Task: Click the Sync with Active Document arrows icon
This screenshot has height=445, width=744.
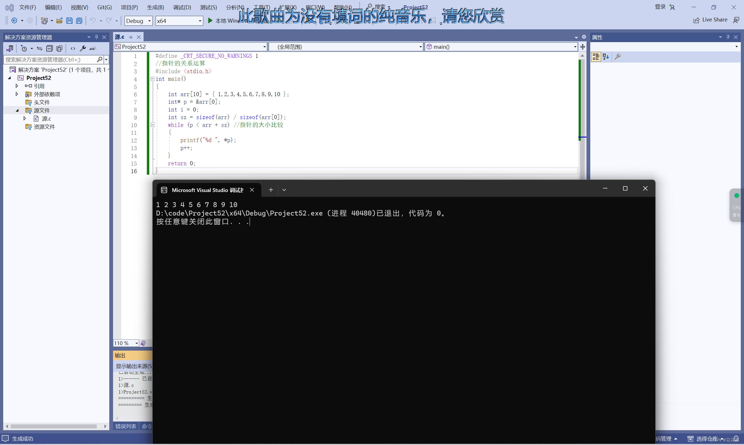Action: point(39,48)
